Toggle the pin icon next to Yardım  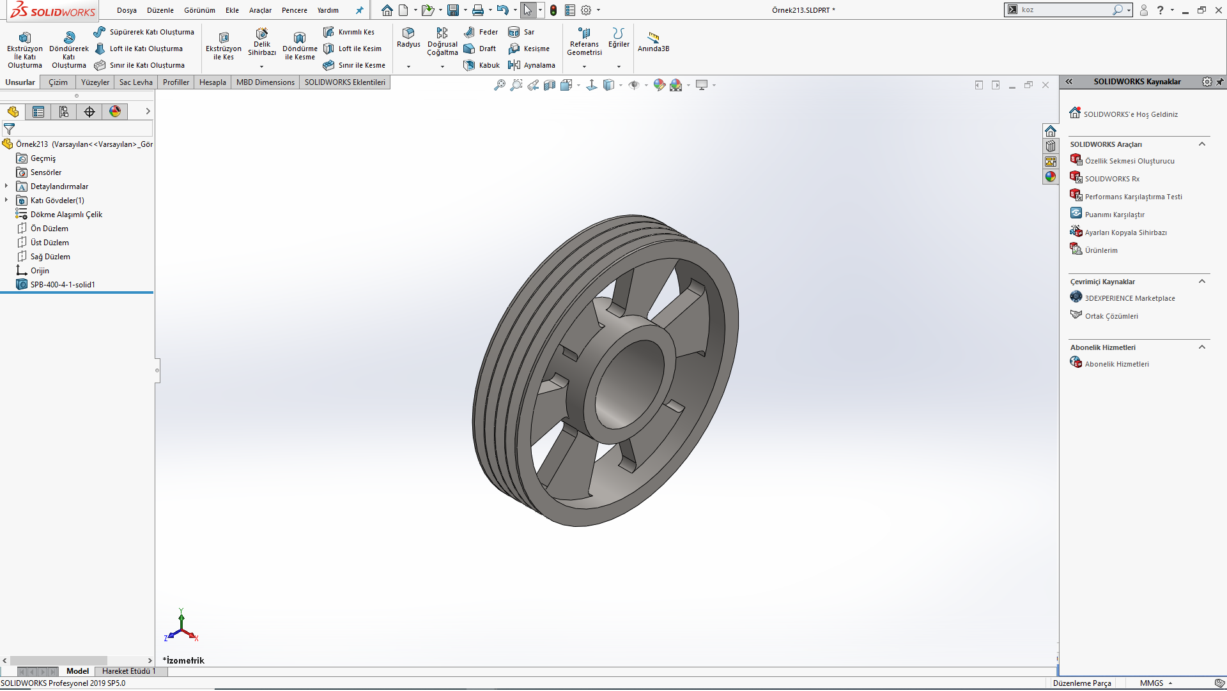tap(359, 10)
